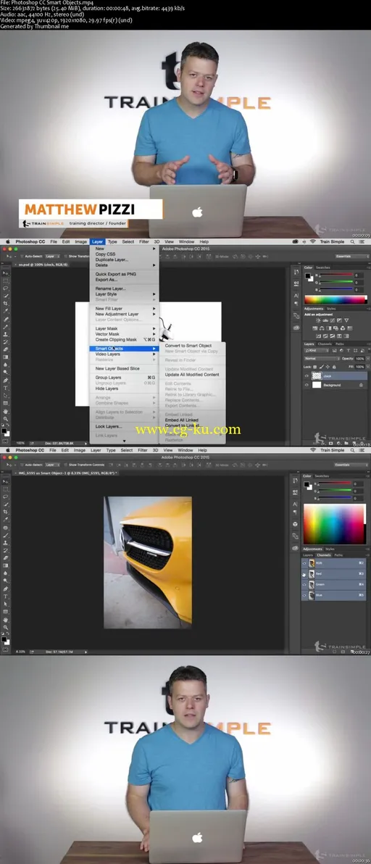Open the Essentials workspace dropdown in so.psd window
The height and width of the screenshot is (864, 371).
tap(351, 256)
